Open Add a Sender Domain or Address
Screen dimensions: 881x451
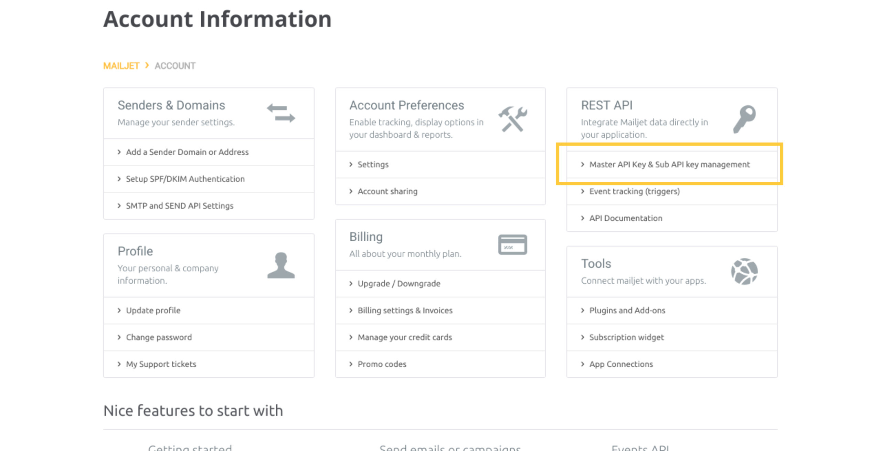pos(187,152)
